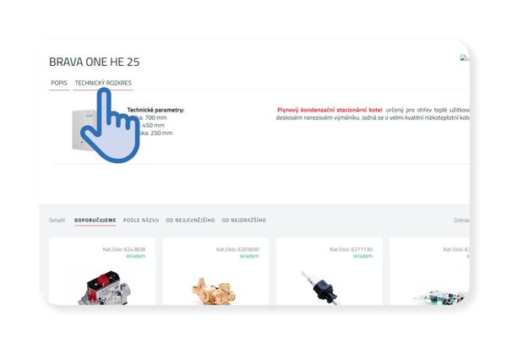Viewport: 507px width, 338px height.
Task: Click the Plynový kondenzační stacionární kotel text
Action: tap(330, 110)
